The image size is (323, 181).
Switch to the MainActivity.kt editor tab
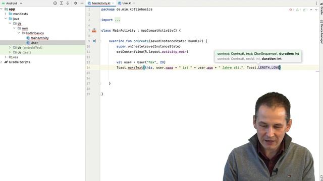101,4
